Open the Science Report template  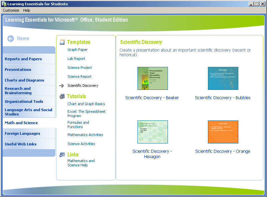tap(79, 77)
